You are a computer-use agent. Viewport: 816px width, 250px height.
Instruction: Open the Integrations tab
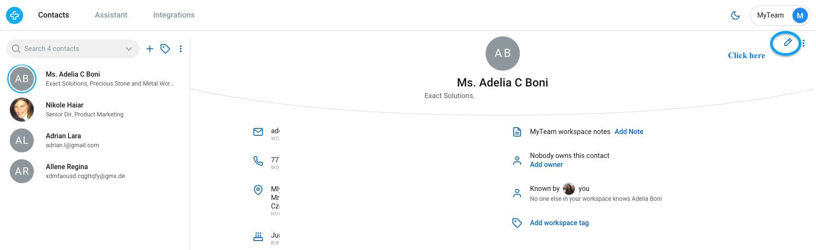(174, 15)
